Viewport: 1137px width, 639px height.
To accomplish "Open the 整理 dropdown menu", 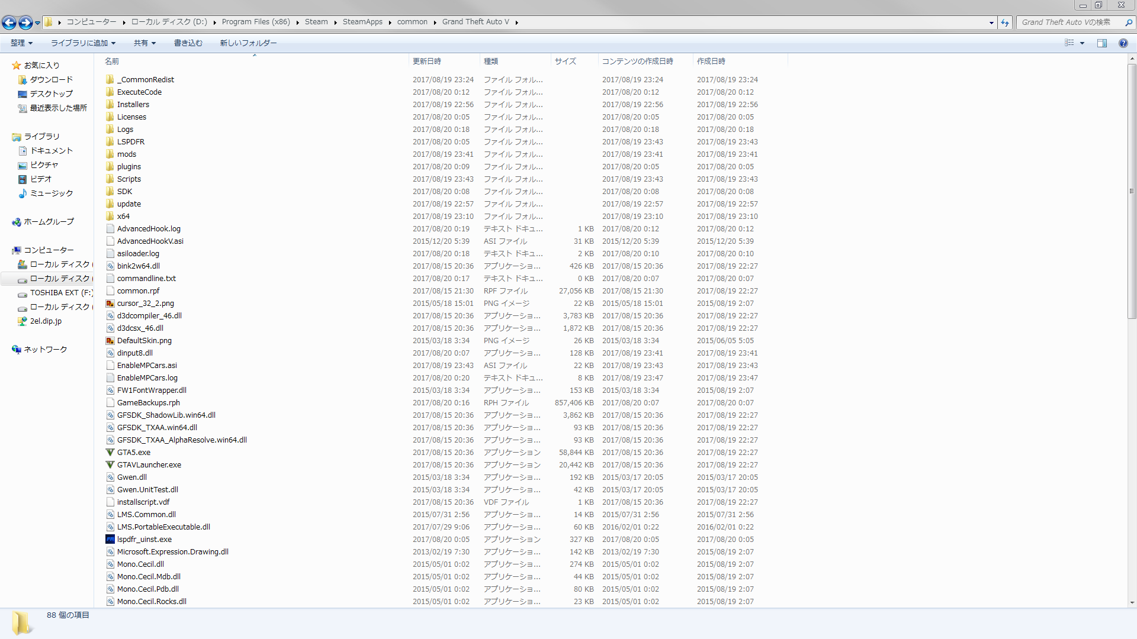I will [21, 43].
